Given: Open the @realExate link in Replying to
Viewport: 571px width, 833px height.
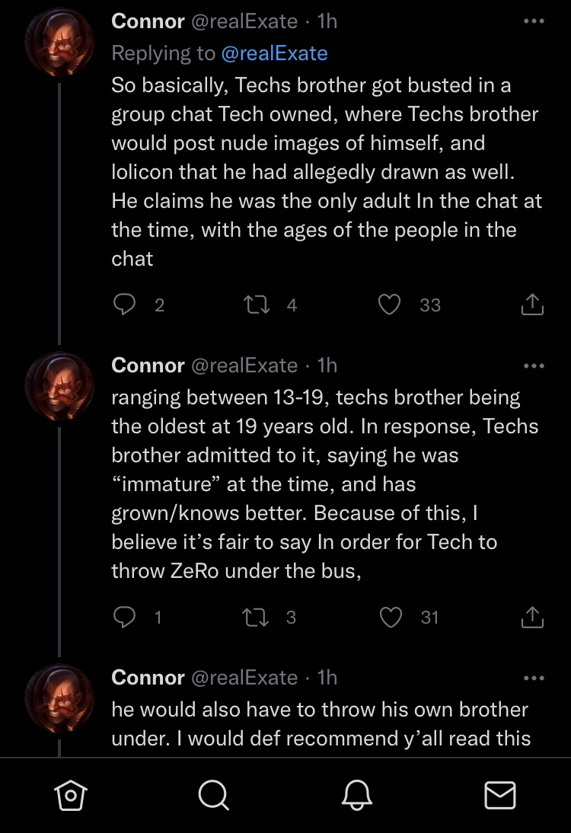Looking at the screenshot, I should [x=274, y=53].
